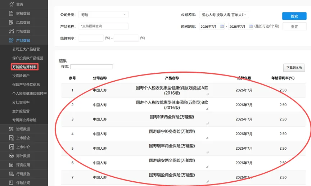The width and height of the screenshot is (311, 186).
Task: Click the 保险法规 icon
Action: [x=11, y=183]
